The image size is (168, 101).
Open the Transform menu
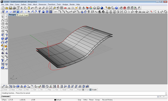click(51, 4)
